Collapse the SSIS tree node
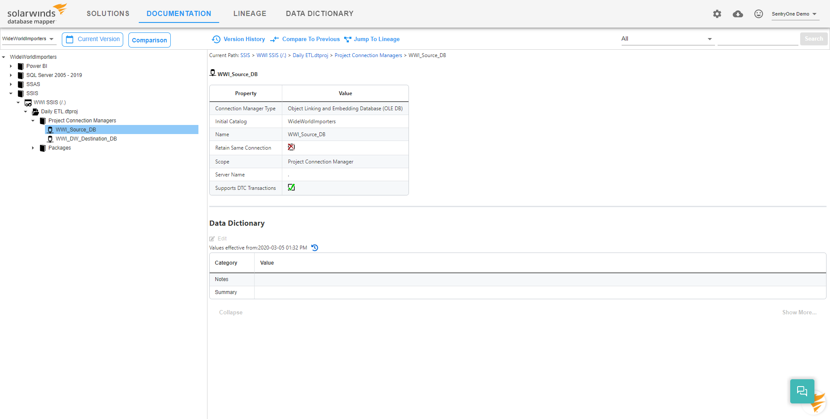The height and width of the screenshot is (419, 830). (11, 93)
